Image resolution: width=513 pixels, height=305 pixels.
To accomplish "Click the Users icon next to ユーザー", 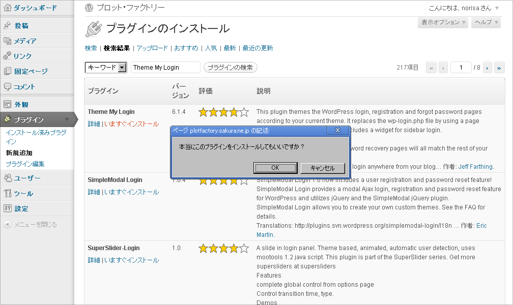I will click(x=7, y=178).
